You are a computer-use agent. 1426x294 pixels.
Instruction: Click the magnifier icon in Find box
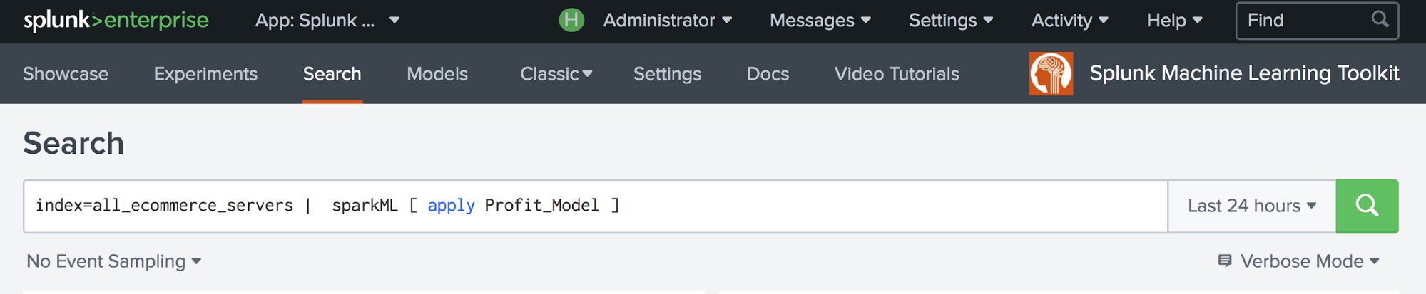1380,19
